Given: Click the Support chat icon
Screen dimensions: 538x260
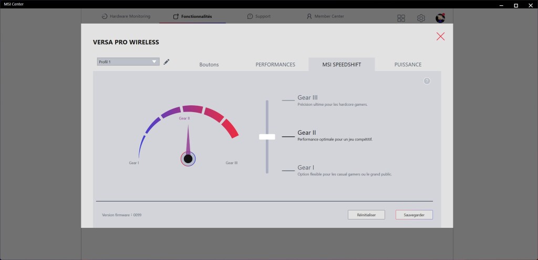Looking at the screenshot, I should 250,16.
